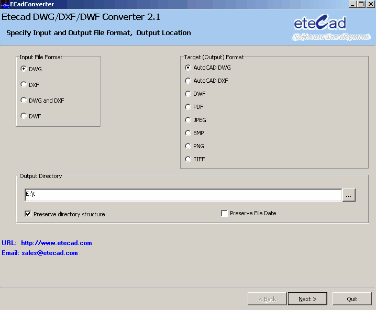Screen dimensions: 376x310
Task: Click the output directory path field
Action: (x=183, y=195)
